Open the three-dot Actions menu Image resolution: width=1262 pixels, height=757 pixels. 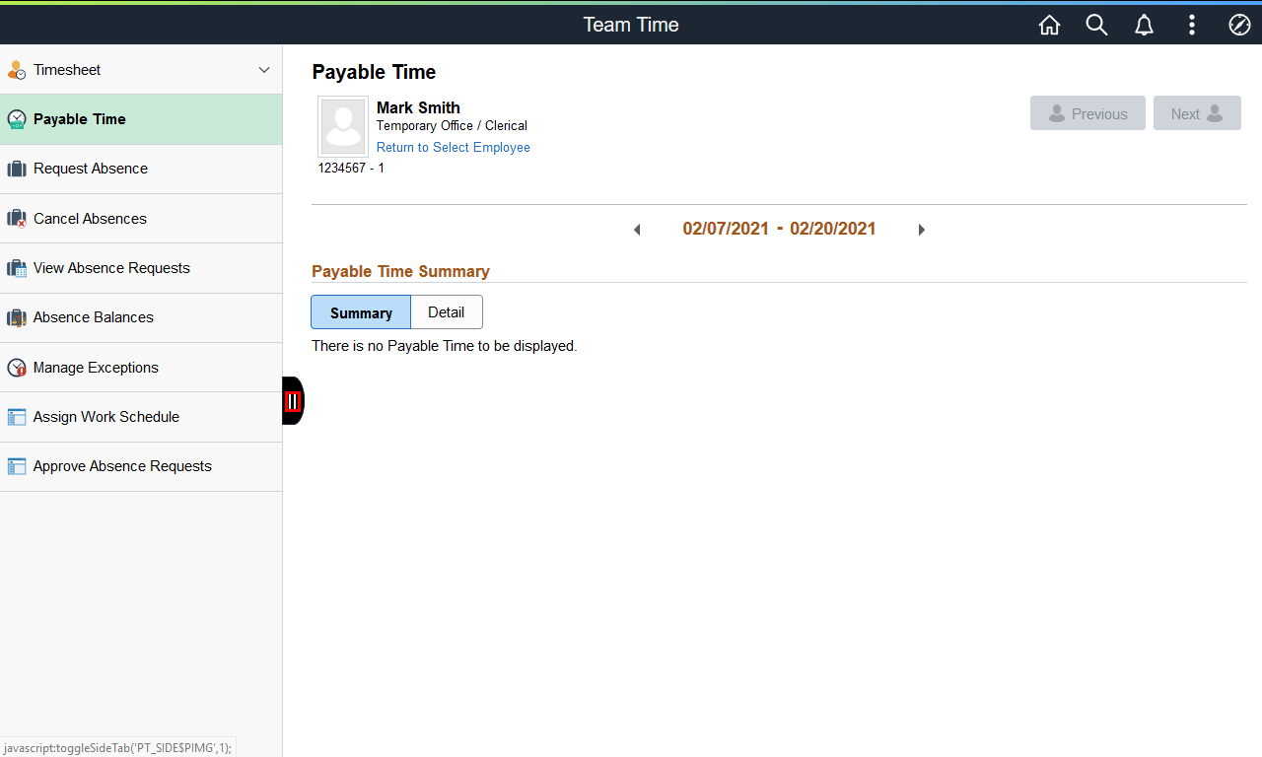[x=1192, y=26]
